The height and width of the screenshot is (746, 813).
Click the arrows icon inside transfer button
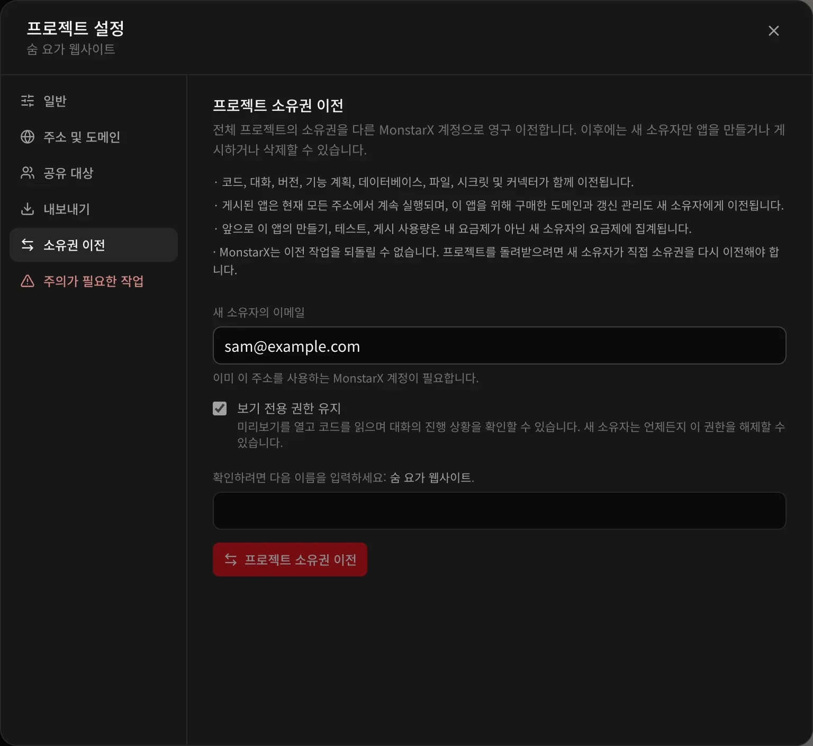pos(231,559)
